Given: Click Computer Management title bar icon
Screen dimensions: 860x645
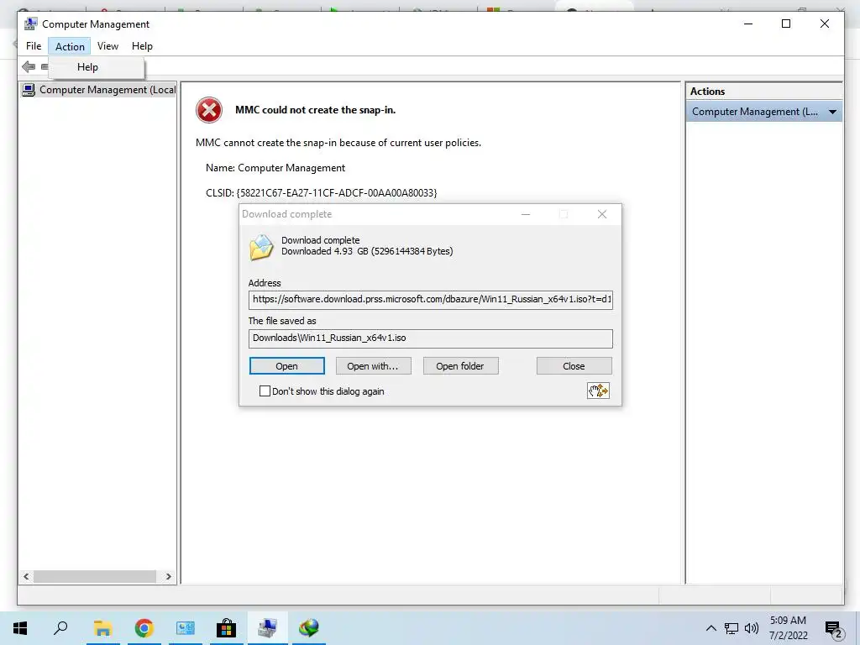Looking at the screenshot, I should coord(31,24).
